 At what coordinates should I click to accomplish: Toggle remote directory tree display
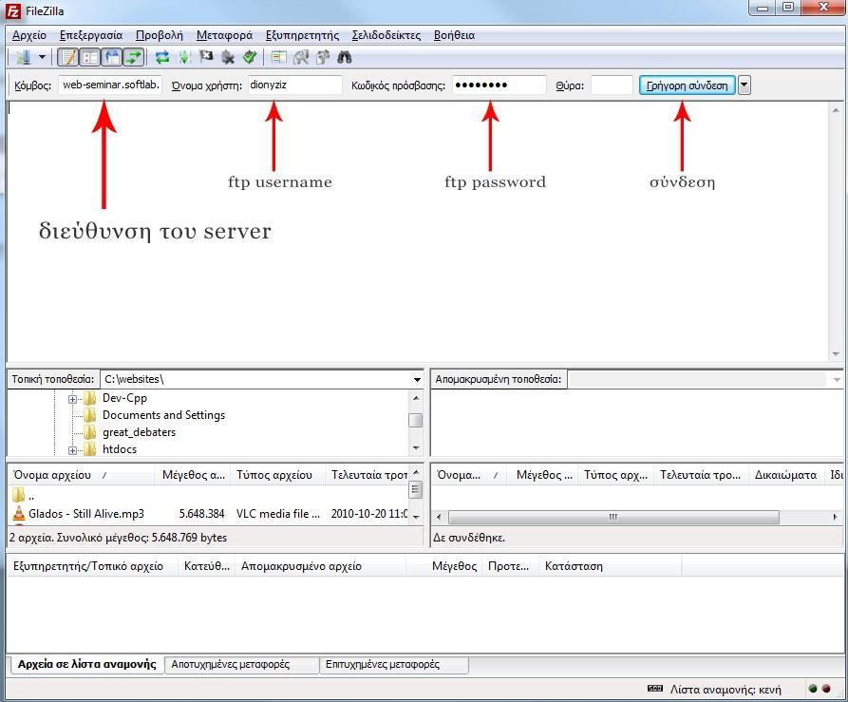point(112,57)
